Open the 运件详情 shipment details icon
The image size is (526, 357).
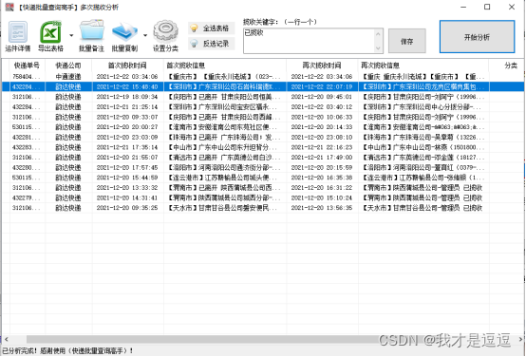(x=18, y=36)
